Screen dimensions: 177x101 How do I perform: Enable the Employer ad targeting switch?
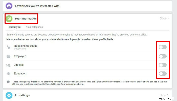pyautogui.click(x=163, y=56)
